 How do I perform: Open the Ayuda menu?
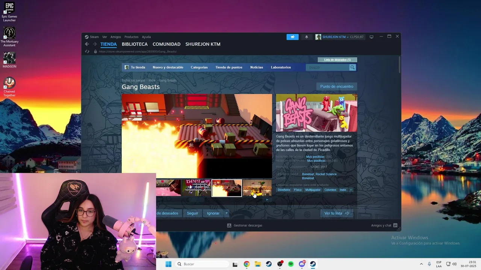click(x=146, y=37)
